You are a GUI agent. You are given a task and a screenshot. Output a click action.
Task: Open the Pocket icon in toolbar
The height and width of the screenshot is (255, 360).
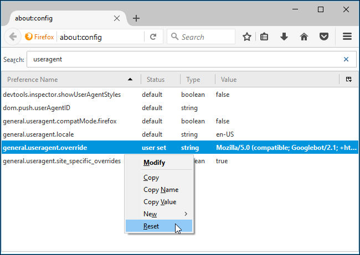click(323, 37)
